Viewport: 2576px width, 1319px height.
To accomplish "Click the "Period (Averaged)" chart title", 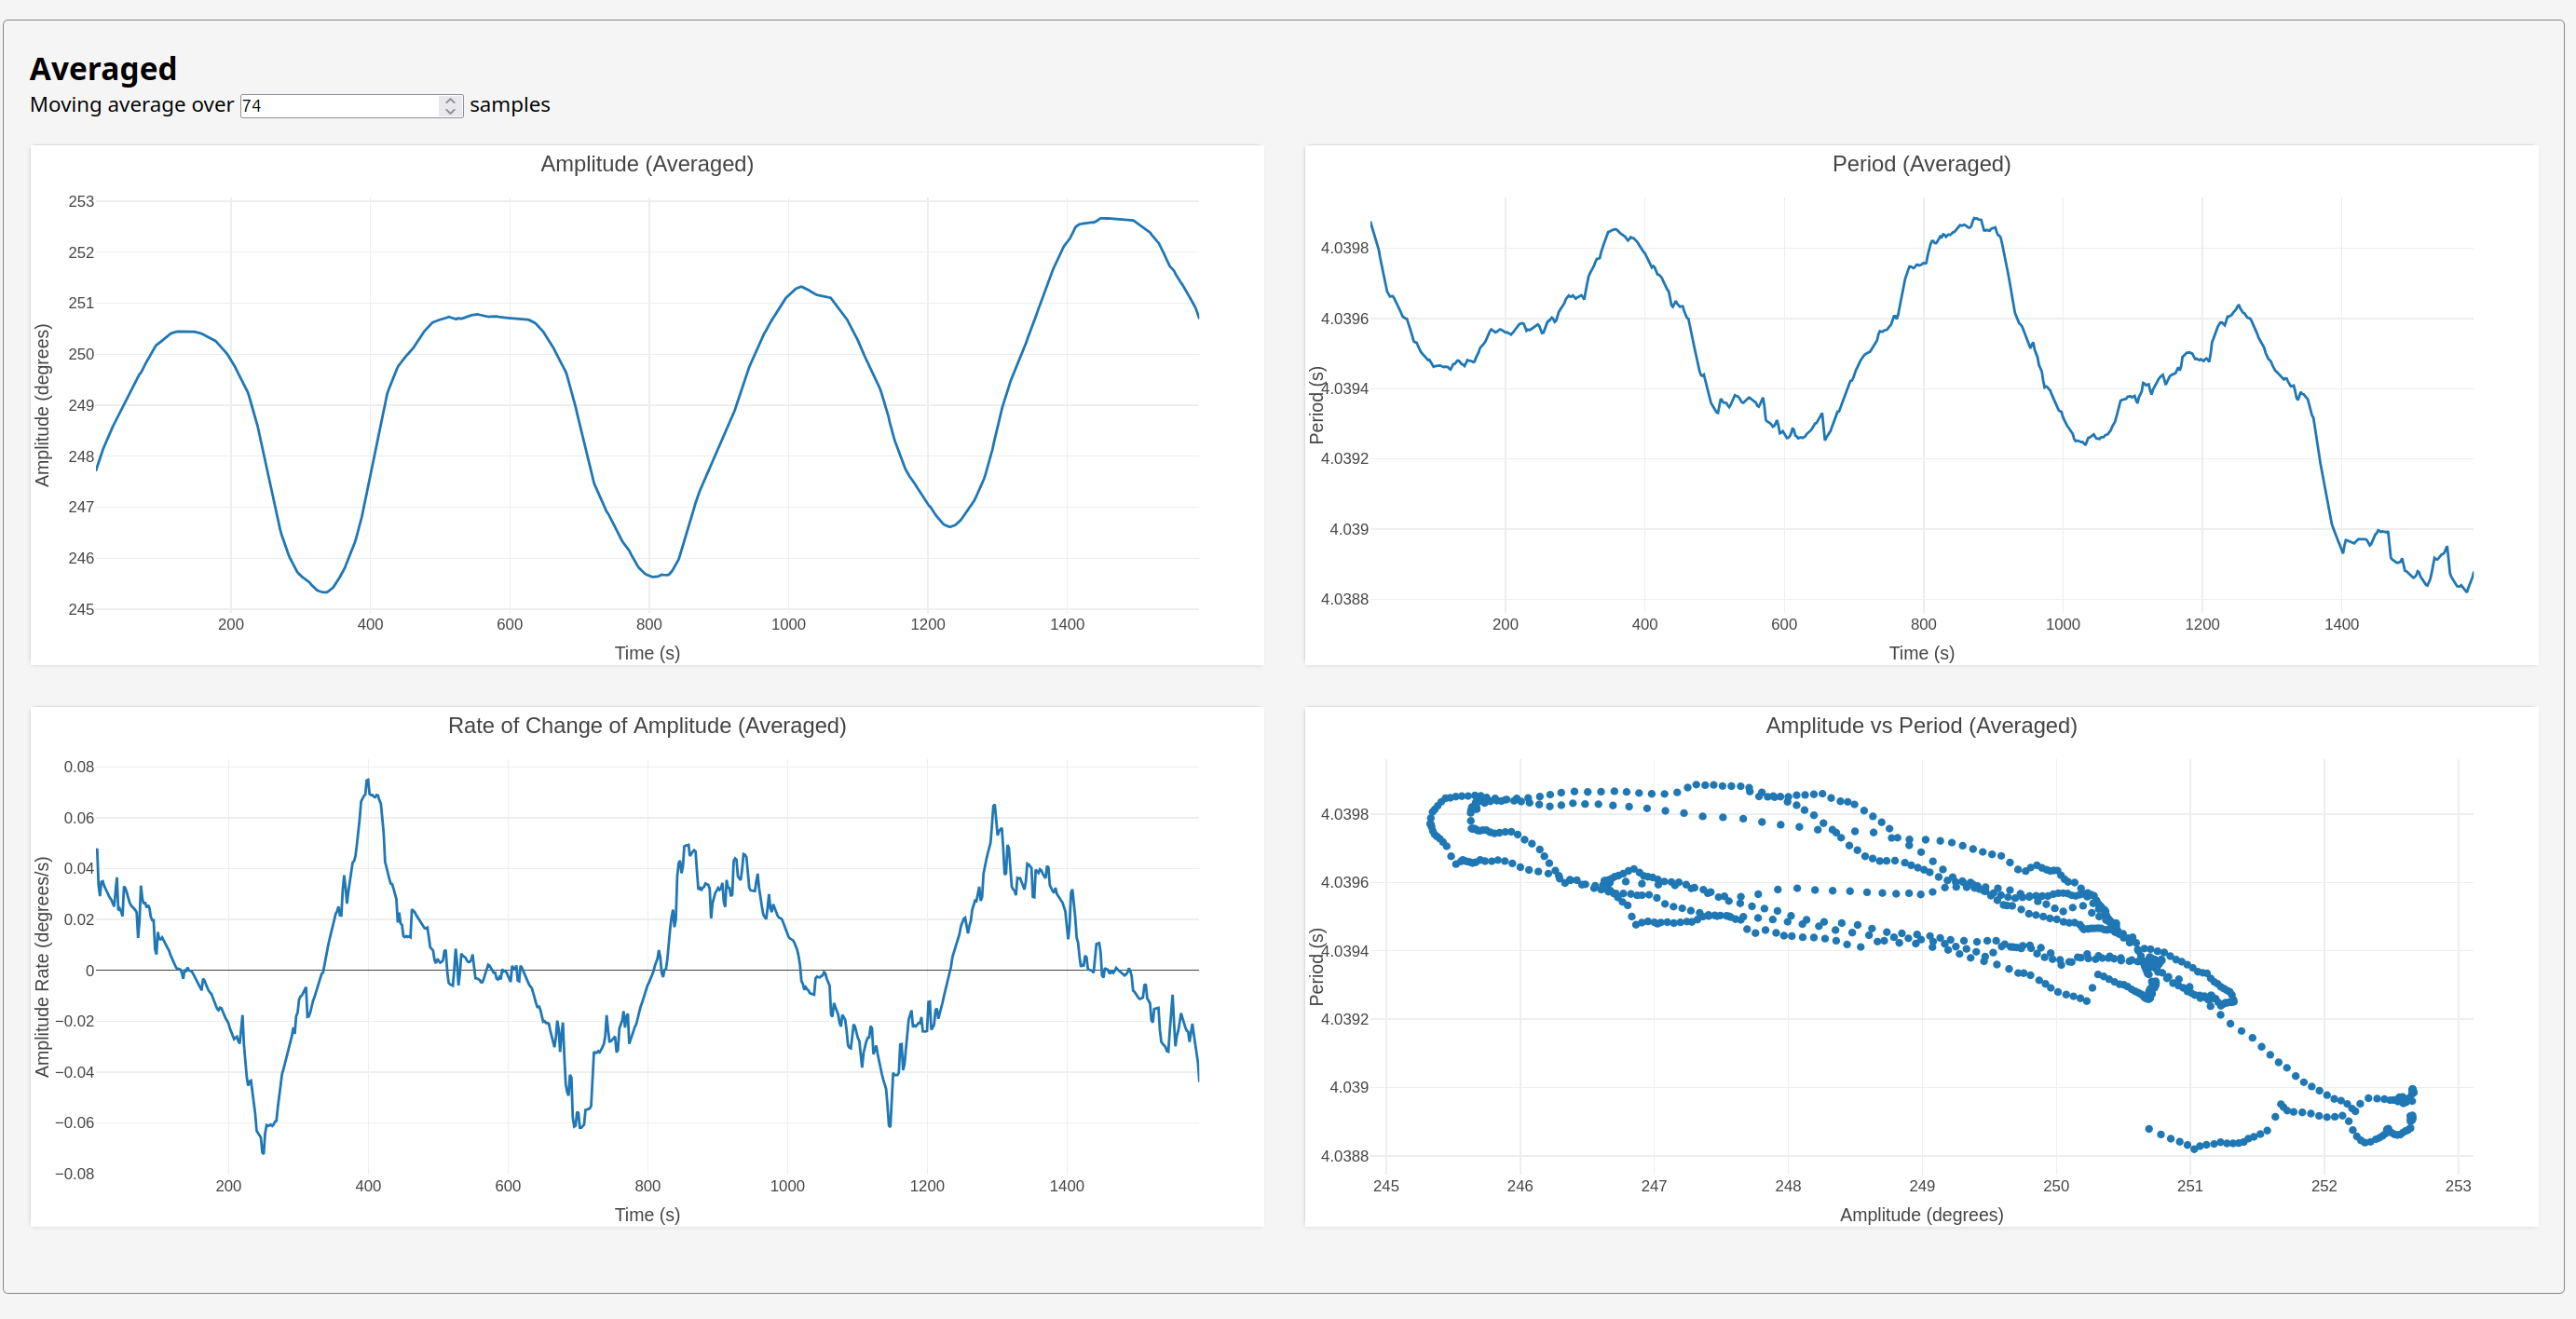I will click(x=1920, y=164).
